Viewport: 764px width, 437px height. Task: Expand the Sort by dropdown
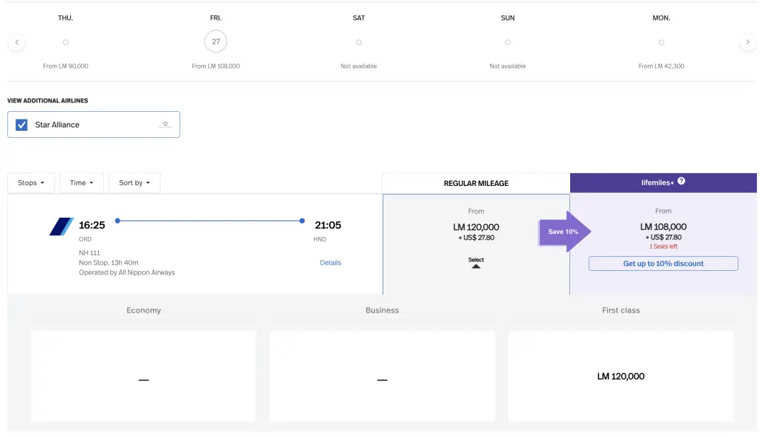coord(134,182)
